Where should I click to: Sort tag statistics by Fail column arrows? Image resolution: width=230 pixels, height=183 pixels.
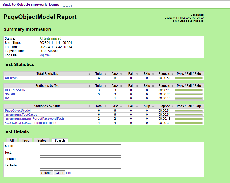pyautogui.click(x=137, y=86)
